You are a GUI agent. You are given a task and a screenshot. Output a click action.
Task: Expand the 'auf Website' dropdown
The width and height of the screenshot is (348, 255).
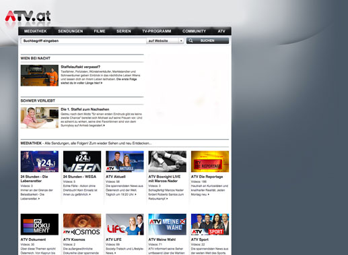pos(165,40)
